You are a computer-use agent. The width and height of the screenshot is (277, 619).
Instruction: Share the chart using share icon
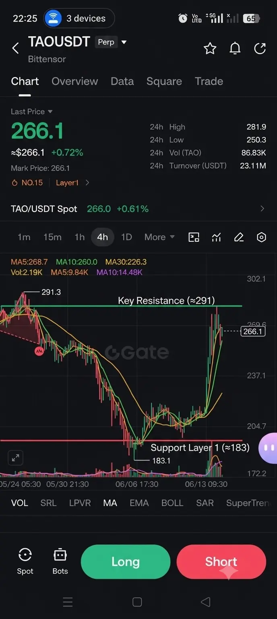260,49
